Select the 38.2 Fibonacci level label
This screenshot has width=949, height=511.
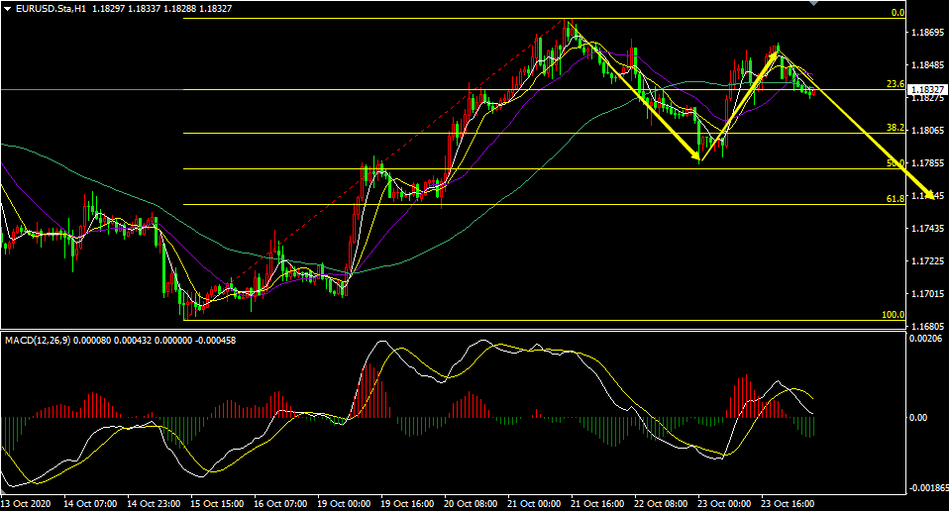coord(896,128)
